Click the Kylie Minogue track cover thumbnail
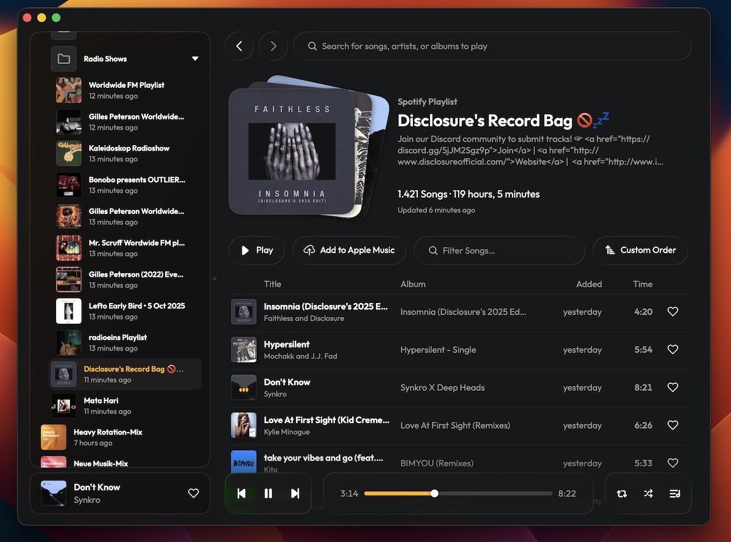This screenshot has width=731, height=542. (244, 425)
